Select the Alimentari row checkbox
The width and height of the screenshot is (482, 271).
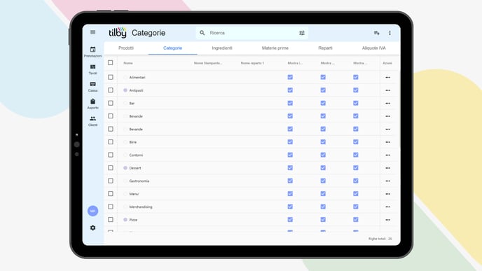coord(111,77)
